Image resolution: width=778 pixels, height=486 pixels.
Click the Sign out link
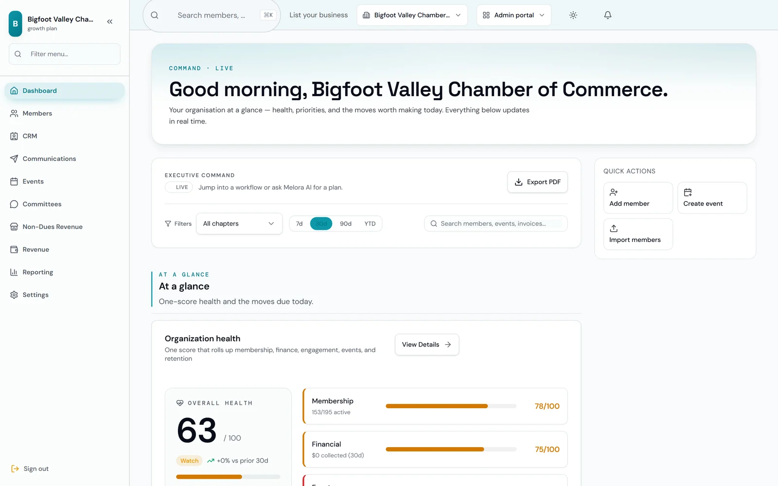tap(30, 469)
